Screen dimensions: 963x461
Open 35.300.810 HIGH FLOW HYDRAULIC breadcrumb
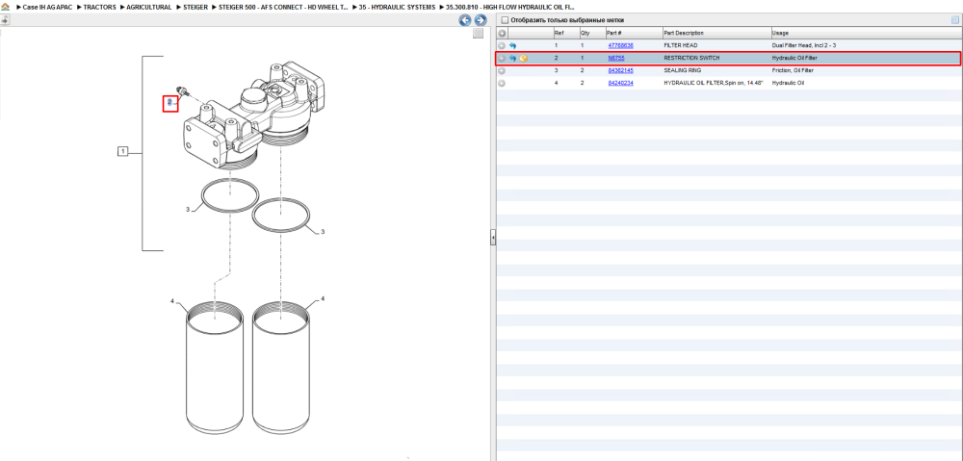(509, 8)
